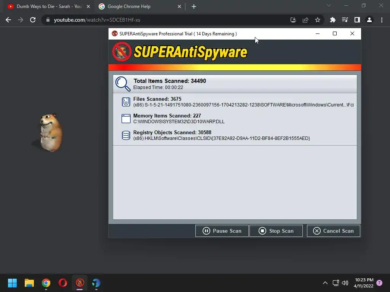Click SUPERAntiSpyware taskbar icon
The height and width of the screenshot is (292, 390).
pyautogui.click(x=80, y=283)
